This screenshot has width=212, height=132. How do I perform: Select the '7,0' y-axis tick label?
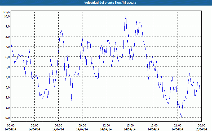8,47
